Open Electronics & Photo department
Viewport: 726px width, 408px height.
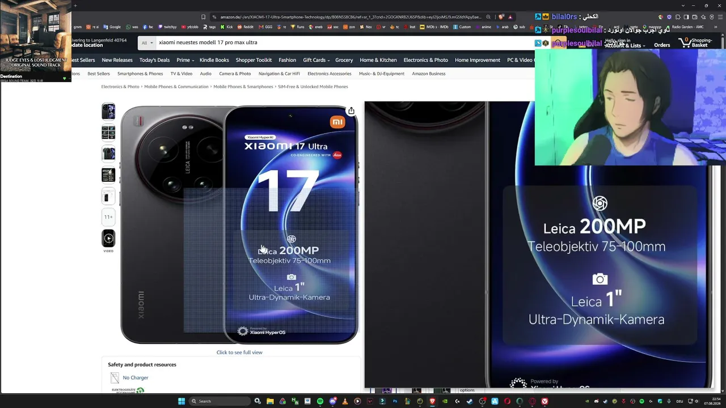click(x=426, y=60)
